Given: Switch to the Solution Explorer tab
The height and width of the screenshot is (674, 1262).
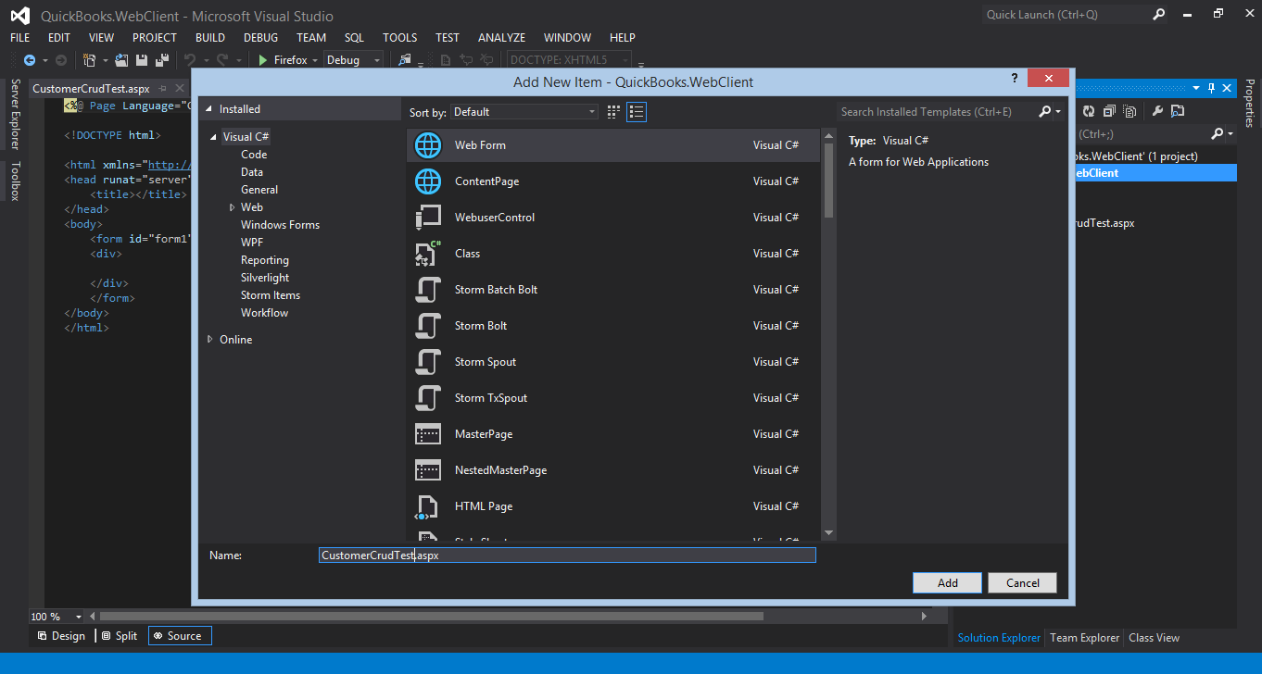Looking at the screenshot, I should [x=999, y=638].
